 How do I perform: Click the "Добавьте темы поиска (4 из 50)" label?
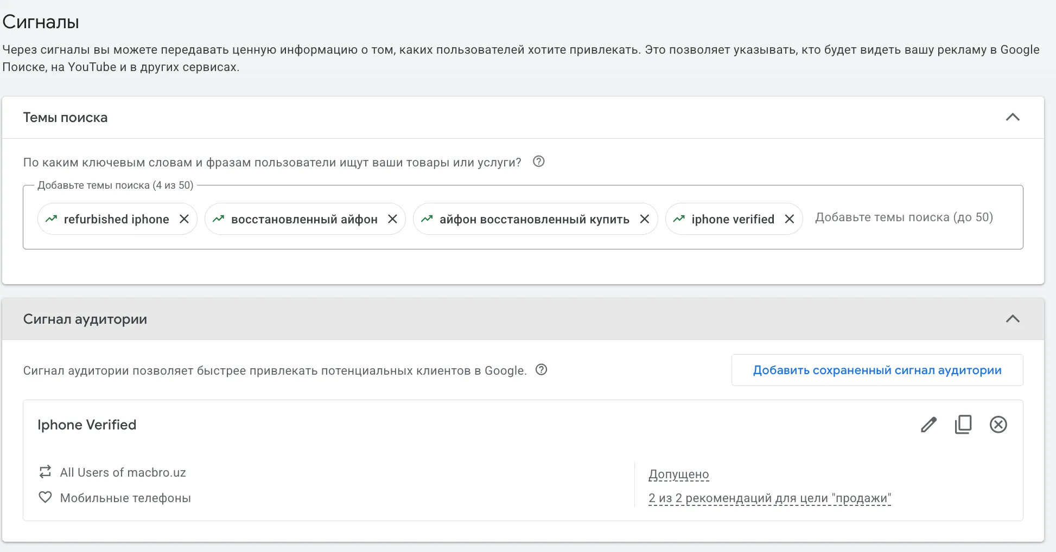coord(116,185)
